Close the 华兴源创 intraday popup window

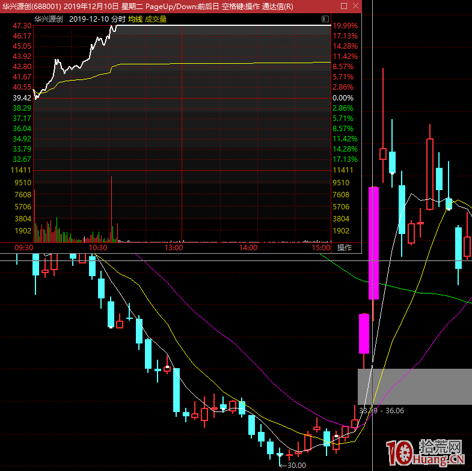coord(355,6)
